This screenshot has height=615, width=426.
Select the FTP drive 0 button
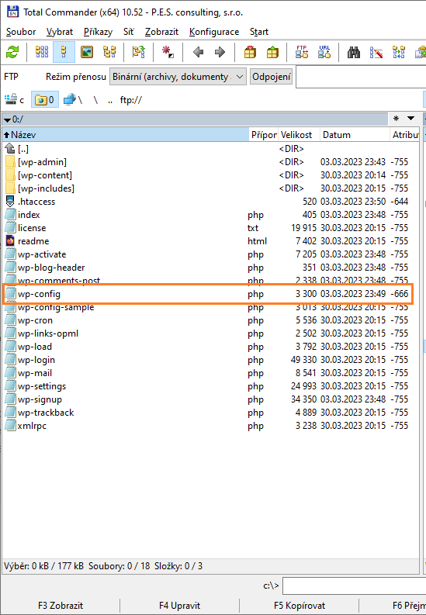click(x=44, y=100)
